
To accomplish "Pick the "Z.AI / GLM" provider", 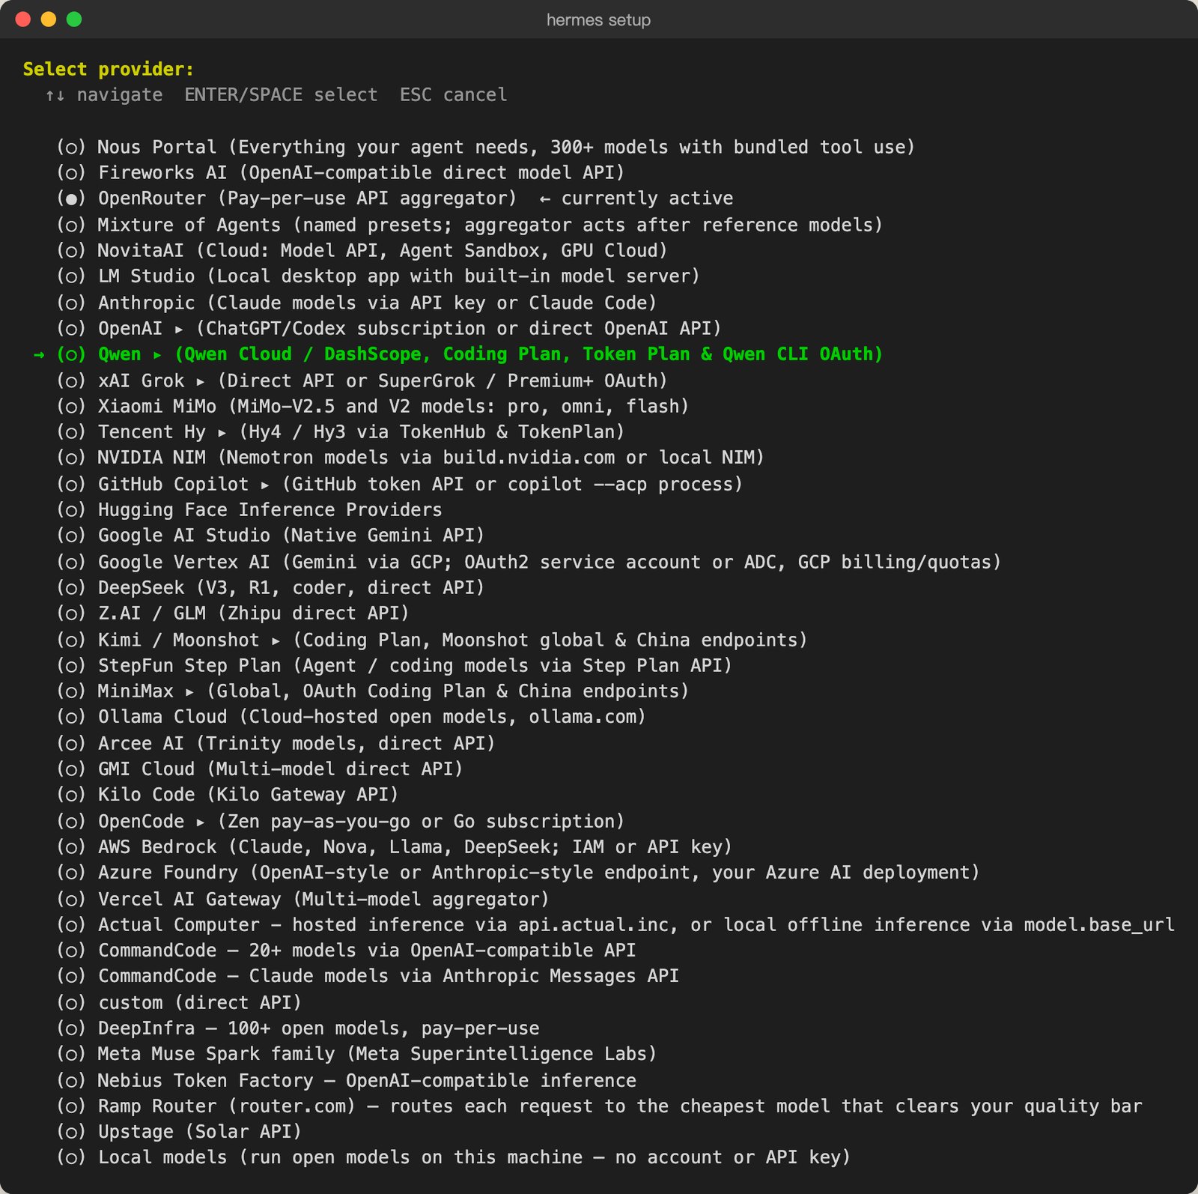I will (x=233, y=613).
